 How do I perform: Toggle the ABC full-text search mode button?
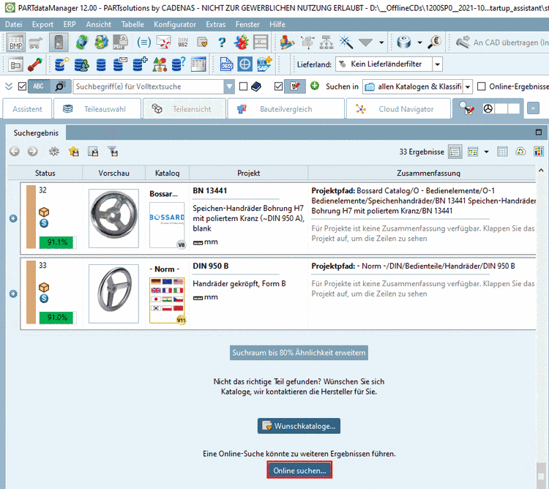[x=39, y=86]
